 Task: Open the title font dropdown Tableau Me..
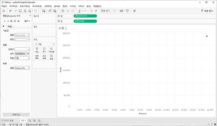click(22, 68)
